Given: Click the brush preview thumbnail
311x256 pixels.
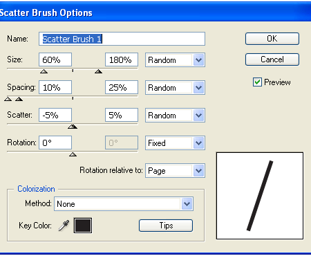Looking at the screenshot, I should [260, 196].
